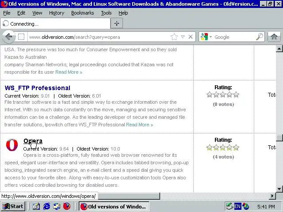This screenshot has width=283, height=212.
Task: Launch Internet Explorer from quick launch
Action: (46, 206)
